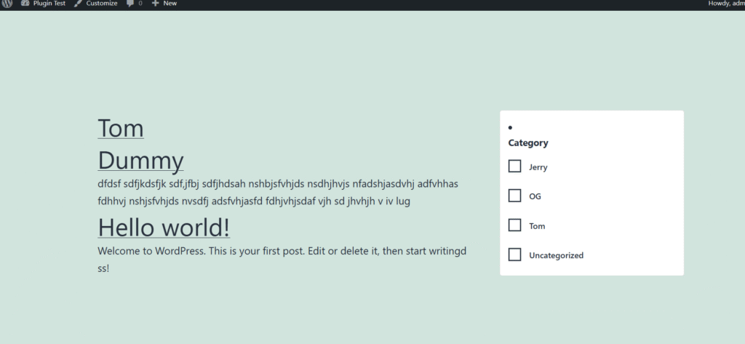This screenshot has width=745, height=344.
Task: Select the Uncategorized label text
Action: [x=556, y=255]
